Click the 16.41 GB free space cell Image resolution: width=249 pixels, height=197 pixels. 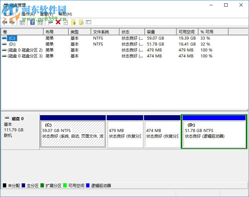187,44
